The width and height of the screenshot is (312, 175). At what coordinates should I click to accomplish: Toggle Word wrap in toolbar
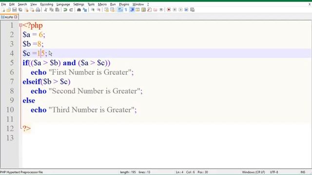tap(120, 10)
